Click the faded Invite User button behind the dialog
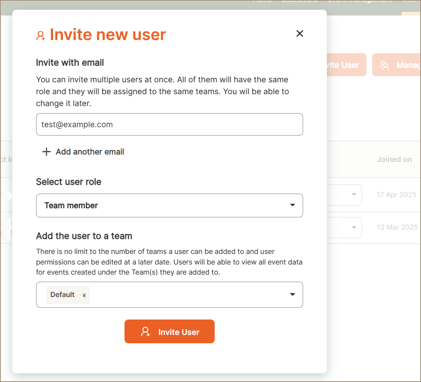421x382 pixels. point(346,65)
